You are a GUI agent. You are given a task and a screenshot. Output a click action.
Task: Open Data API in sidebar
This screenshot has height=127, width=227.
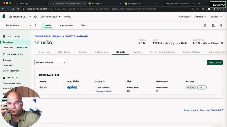tap(7, 65)
